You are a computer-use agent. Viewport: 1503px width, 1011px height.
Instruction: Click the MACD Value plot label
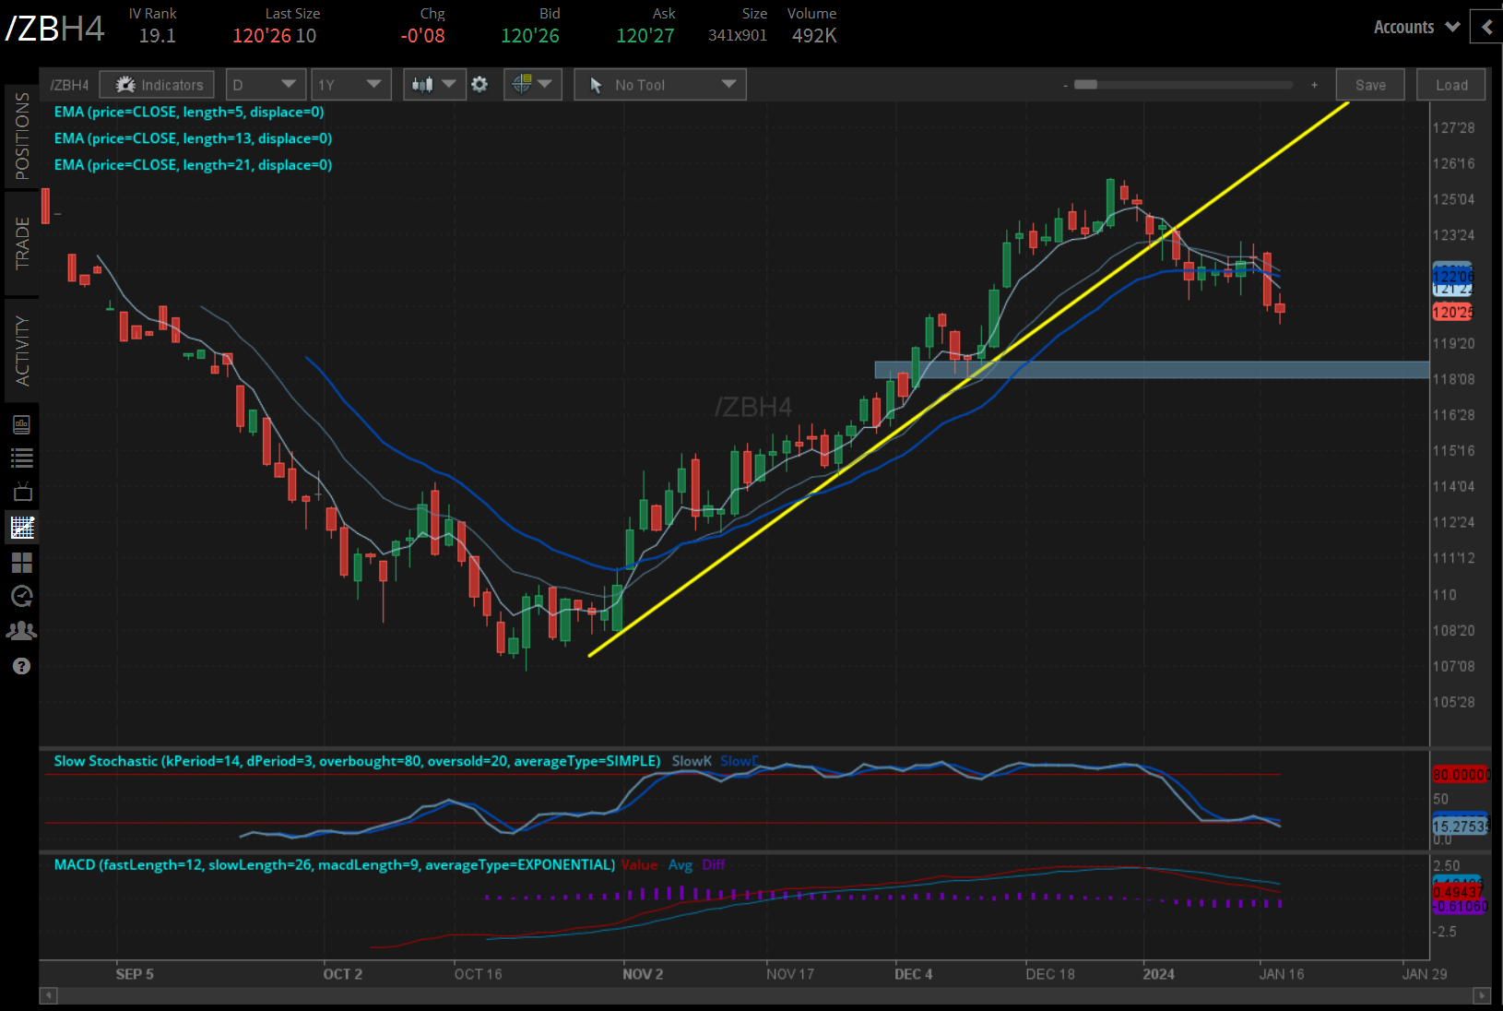(x=639, y=864)
